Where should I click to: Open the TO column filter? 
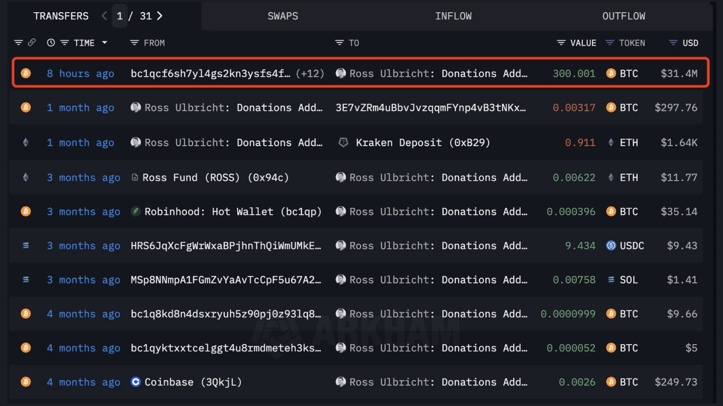340,43
